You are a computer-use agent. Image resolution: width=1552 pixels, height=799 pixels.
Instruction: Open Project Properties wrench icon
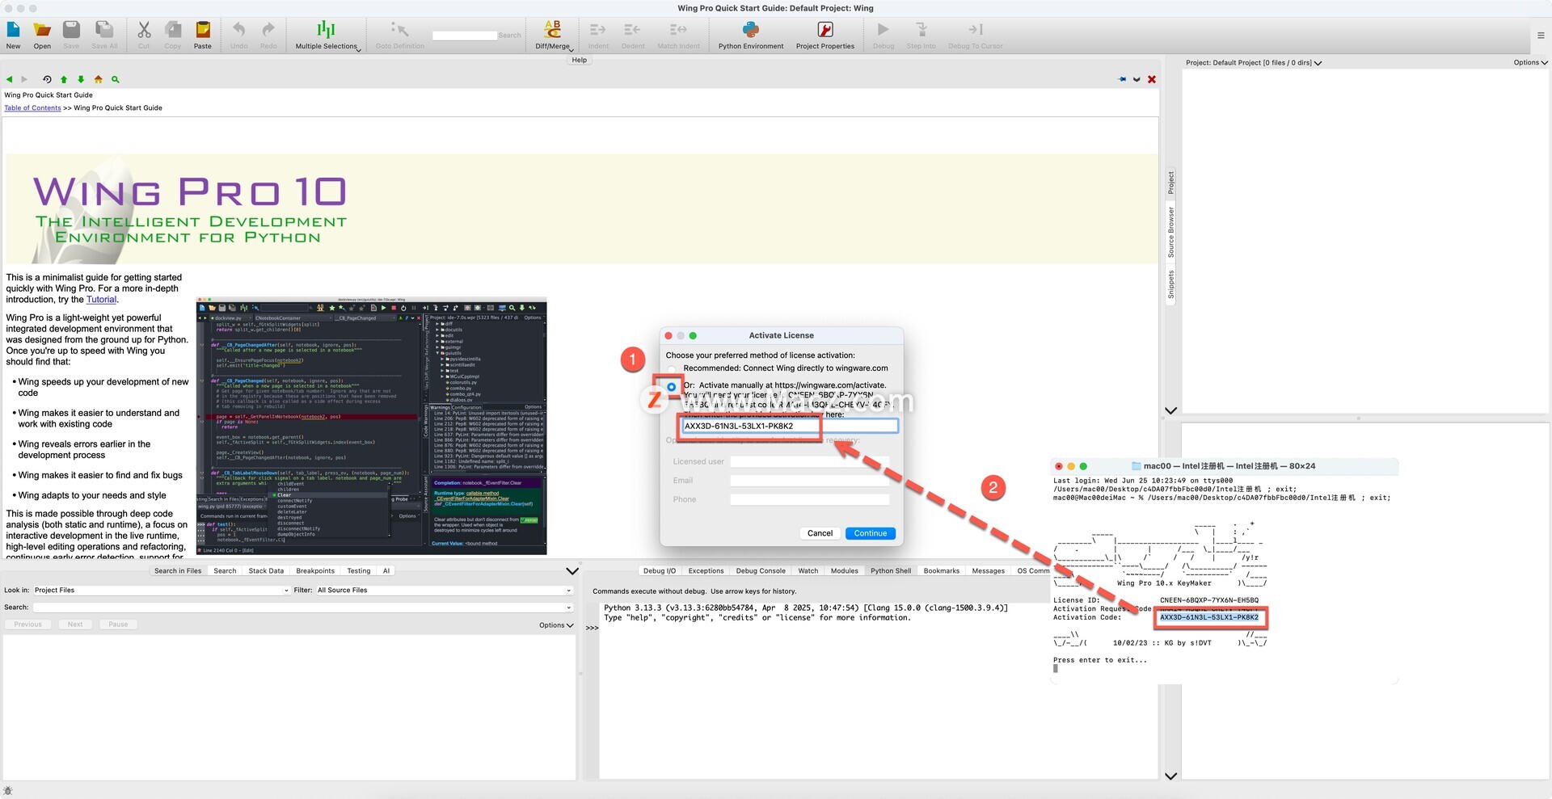[x=825, y=30]
